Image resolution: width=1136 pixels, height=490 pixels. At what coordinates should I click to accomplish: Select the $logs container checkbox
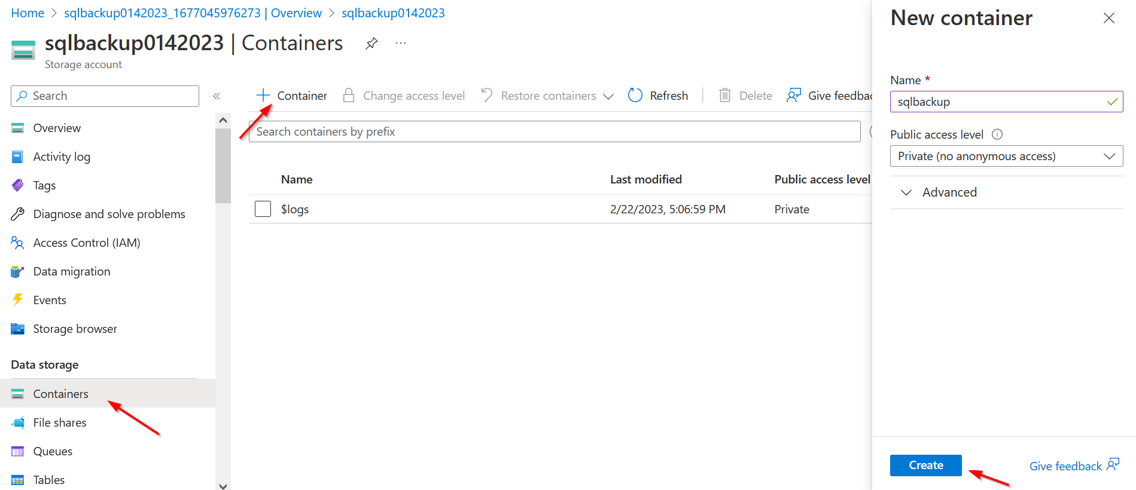[263, 209]
